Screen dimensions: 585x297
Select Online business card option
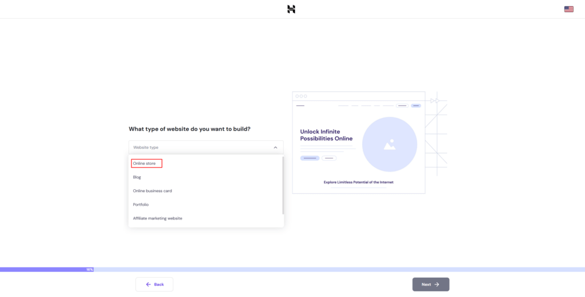pos(153,191)
